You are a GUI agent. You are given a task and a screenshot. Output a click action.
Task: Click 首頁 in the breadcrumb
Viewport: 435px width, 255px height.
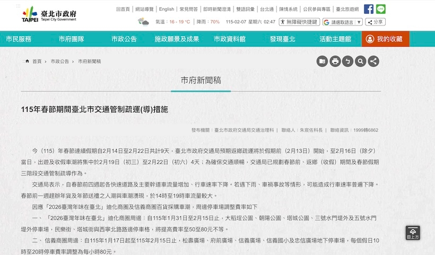37,61
